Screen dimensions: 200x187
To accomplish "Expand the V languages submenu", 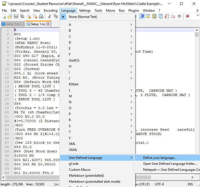I will (x=97, y=138).
